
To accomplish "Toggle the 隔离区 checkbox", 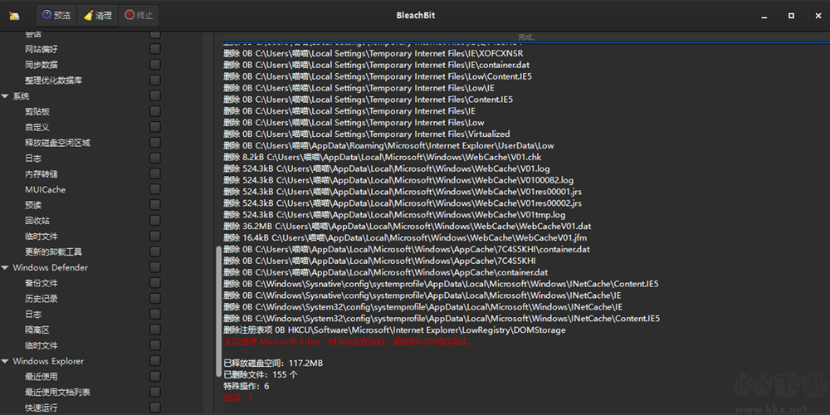I will pos(155,330).
